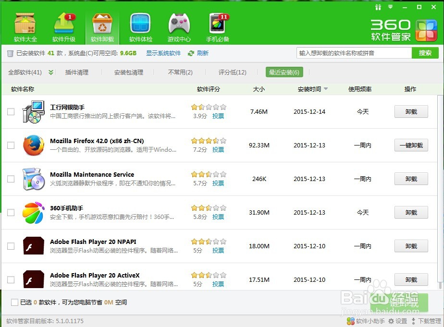This screenshot has width=444, height=327.
Task: Toggle the select-all 已选 checkbox at bottom
Action: [14, 303]
